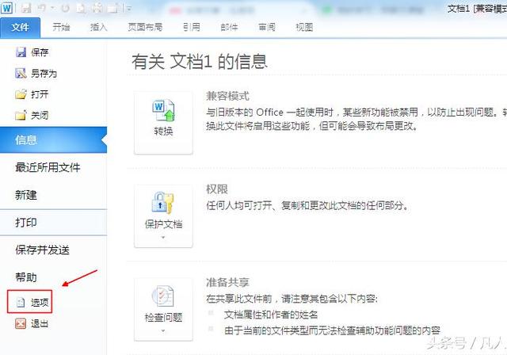This screenshot has width=507, height=355.
Task: Click the Save icon in backstage menu
Action: click(x=21, y=52)
